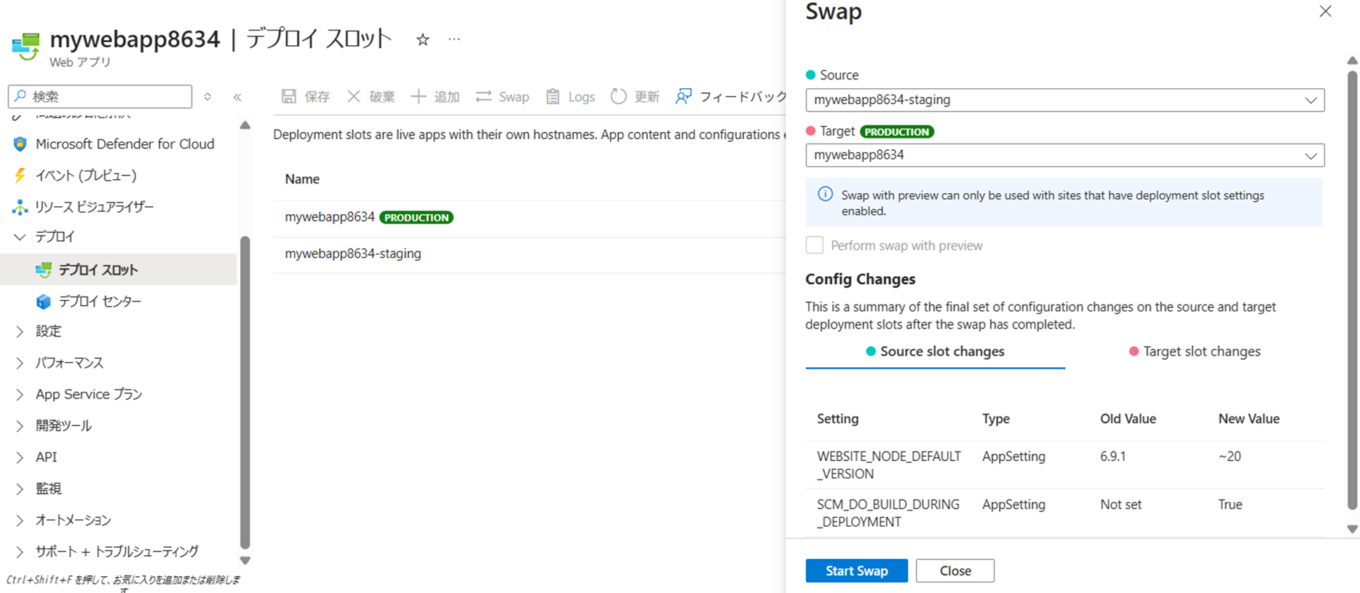Expand the API section
Screen dimensions: 1360x593
pos(20,457)
